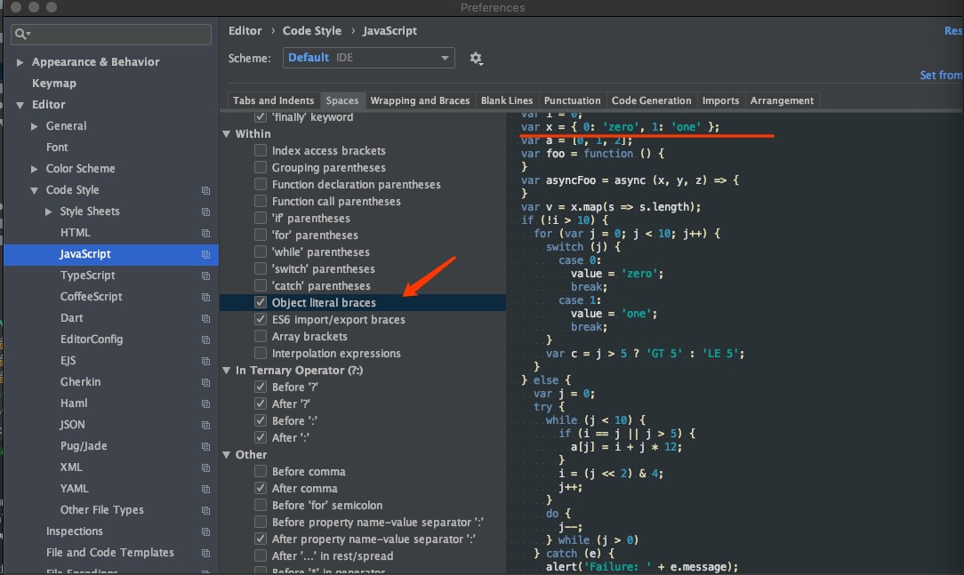The height and width of the screenshot is (575, 964).
Task: Click copy icon beside JavaScript row
Action: point(206,254)
